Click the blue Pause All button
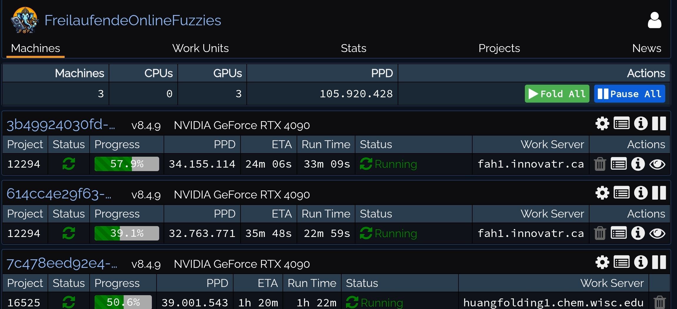The width and height of the screenshot is (677, 309). [629, 94]
